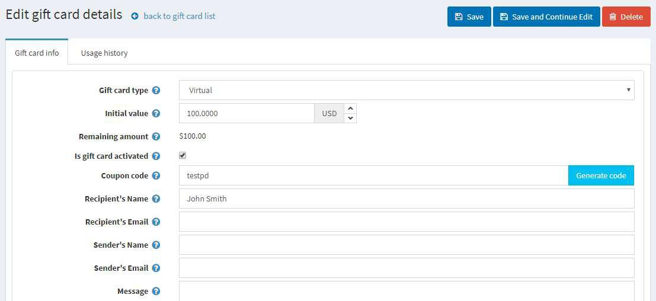Click help icon beside Message label
The width and height of the screenshot is (656, 301).
click(156, 292)
